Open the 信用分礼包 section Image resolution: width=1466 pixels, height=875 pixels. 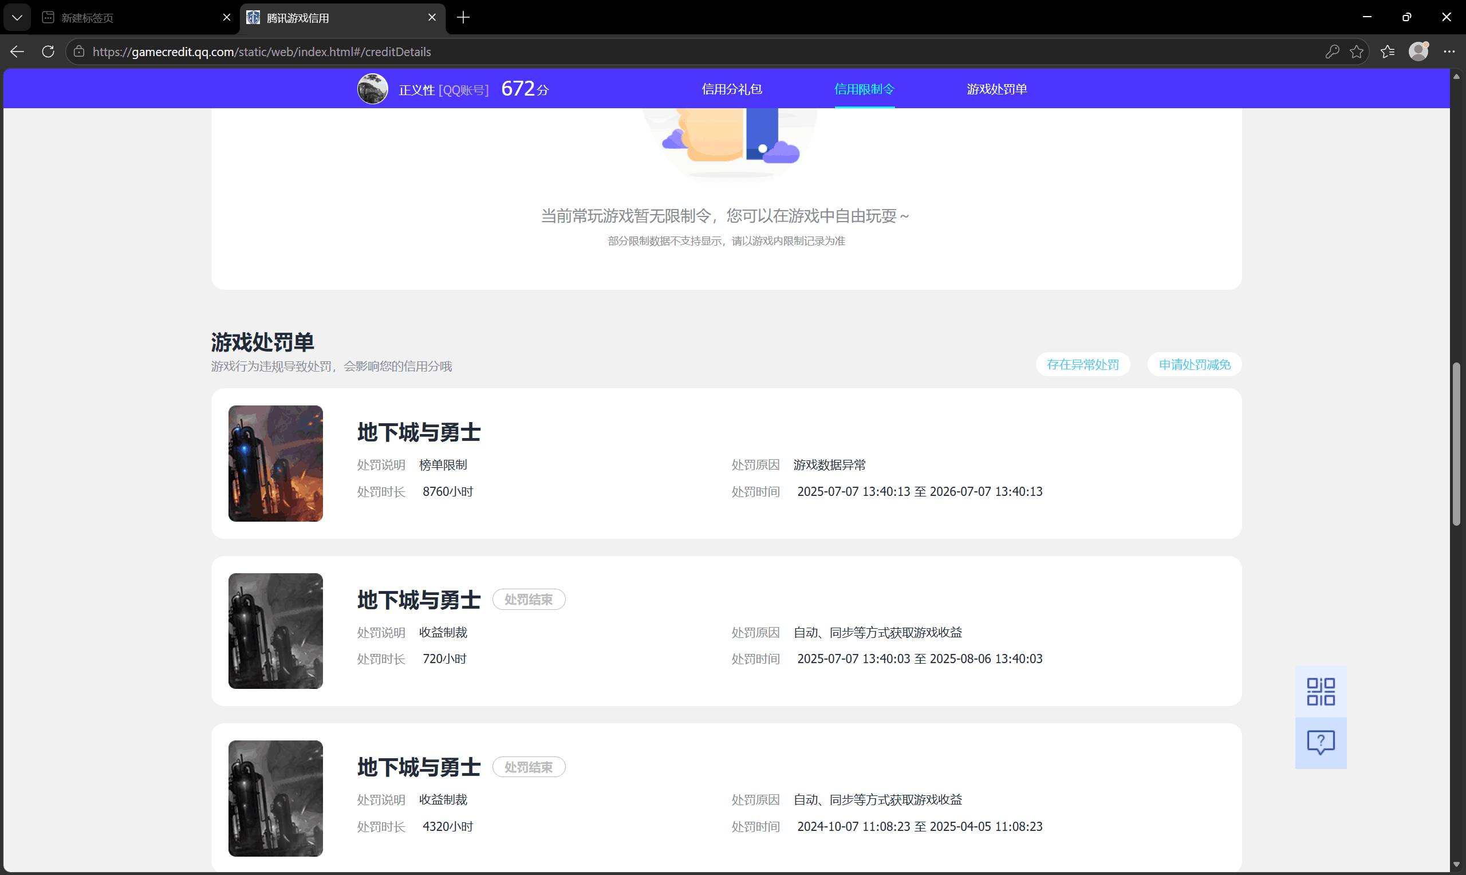[x=731, y=89]
